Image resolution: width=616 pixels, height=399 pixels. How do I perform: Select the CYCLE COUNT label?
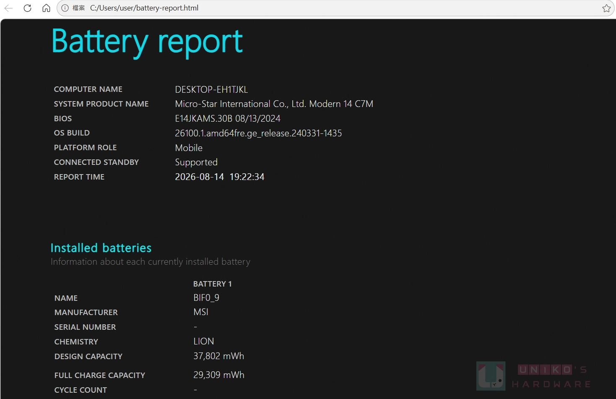(81, 390)
